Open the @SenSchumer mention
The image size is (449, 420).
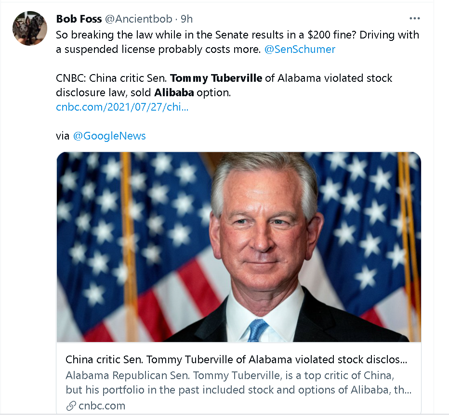[x=300, y=49]
